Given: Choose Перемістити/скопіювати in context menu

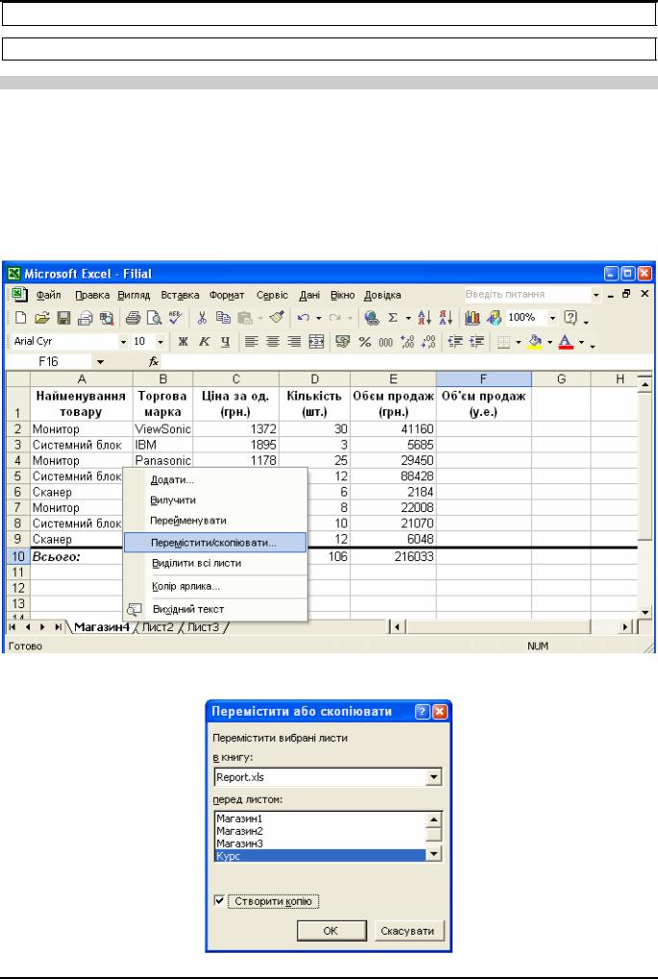Looking at the screenshot, I should click(215, 543).
